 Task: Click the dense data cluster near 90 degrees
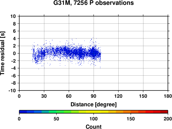pos(94,53)
